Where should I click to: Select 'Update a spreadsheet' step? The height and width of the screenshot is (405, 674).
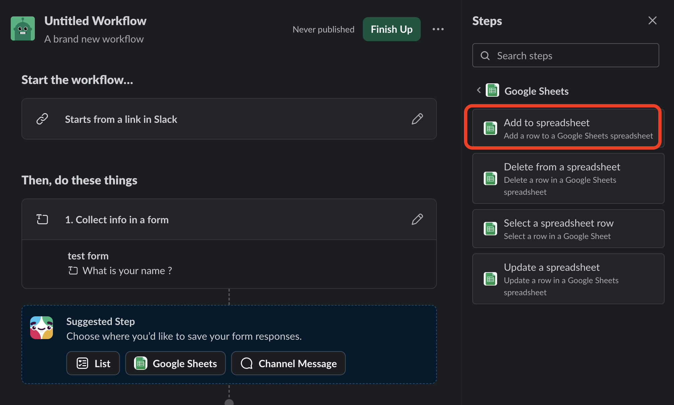point(568,279)
